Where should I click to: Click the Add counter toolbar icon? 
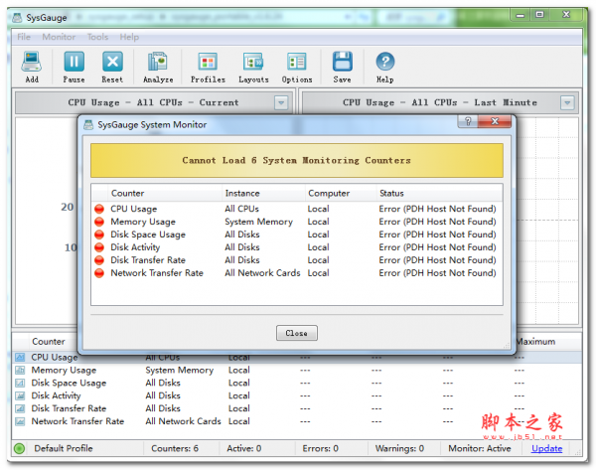pyautogui.click(x=32, y=62)
